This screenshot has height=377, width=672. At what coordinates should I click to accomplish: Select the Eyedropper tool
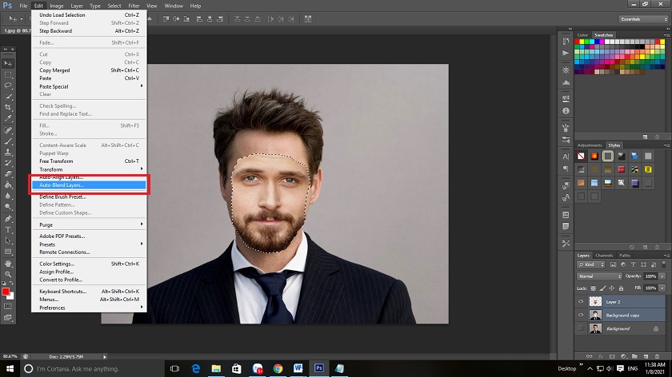click(x=8, y=118)
